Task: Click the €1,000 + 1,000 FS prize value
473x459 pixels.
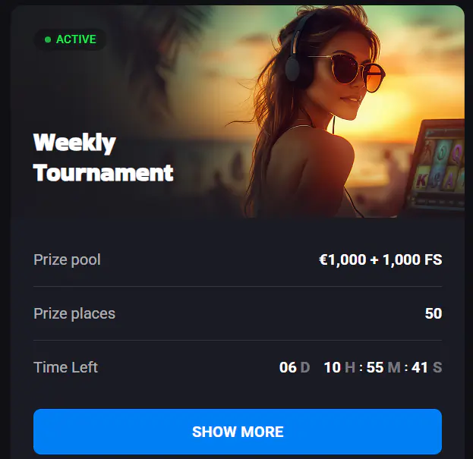Action: pyautogui.click(x=380, y=259)
